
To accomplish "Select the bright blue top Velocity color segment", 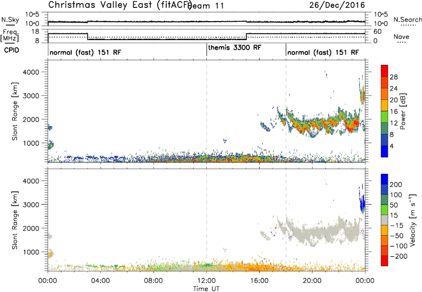I will (385, 179).
